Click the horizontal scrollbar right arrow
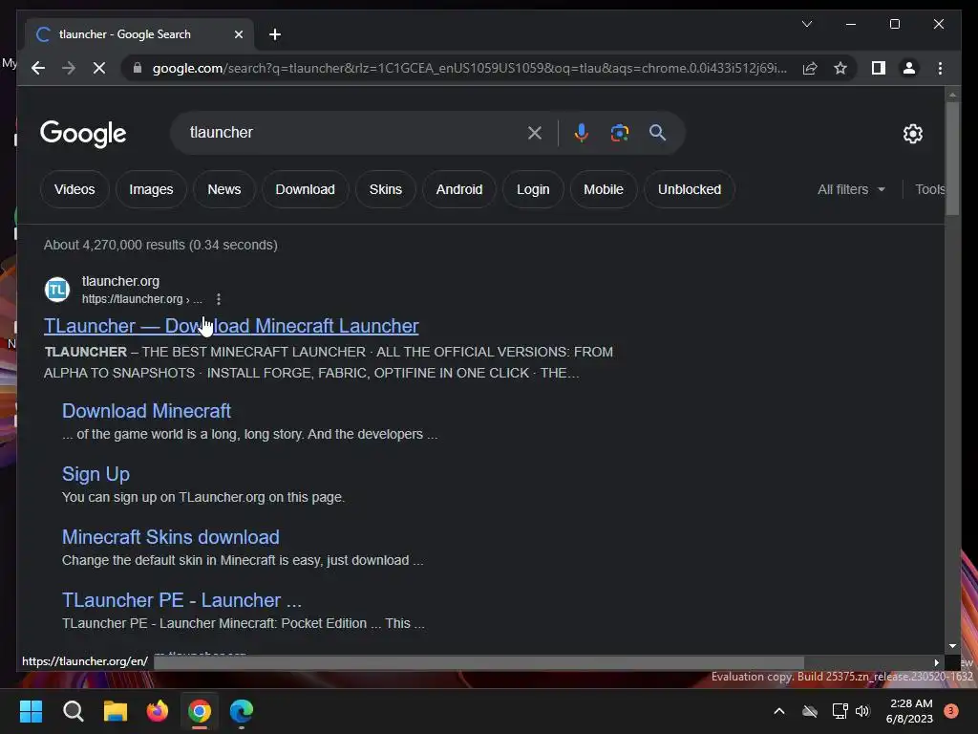The image size is (978, 734). (x=936, y=663)
